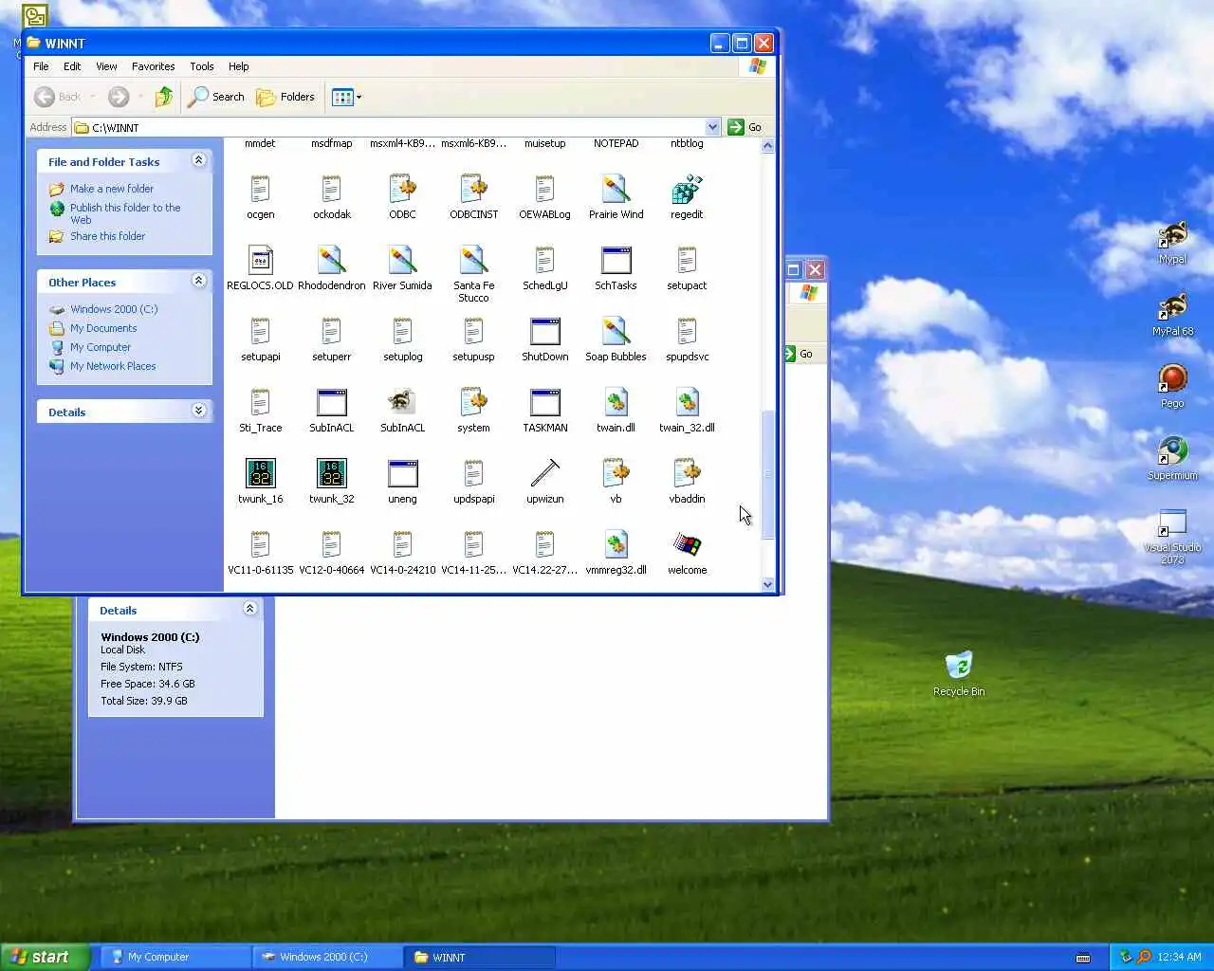Click Make a new folder link
Image resolution: width=1214 pixels, height=971 pixels.
[x=112, y=189]
